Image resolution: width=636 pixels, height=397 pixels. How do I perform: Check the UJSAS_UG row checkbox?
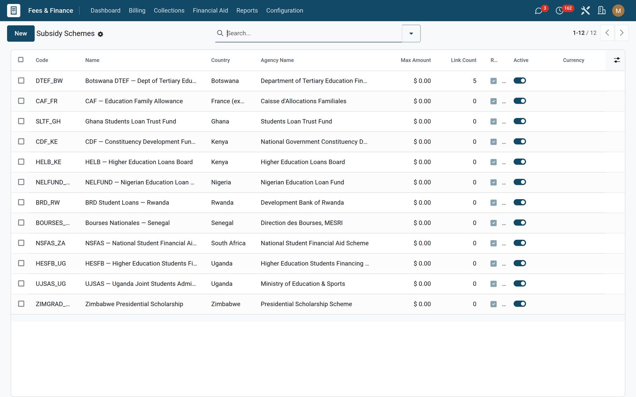pos(21,283)
